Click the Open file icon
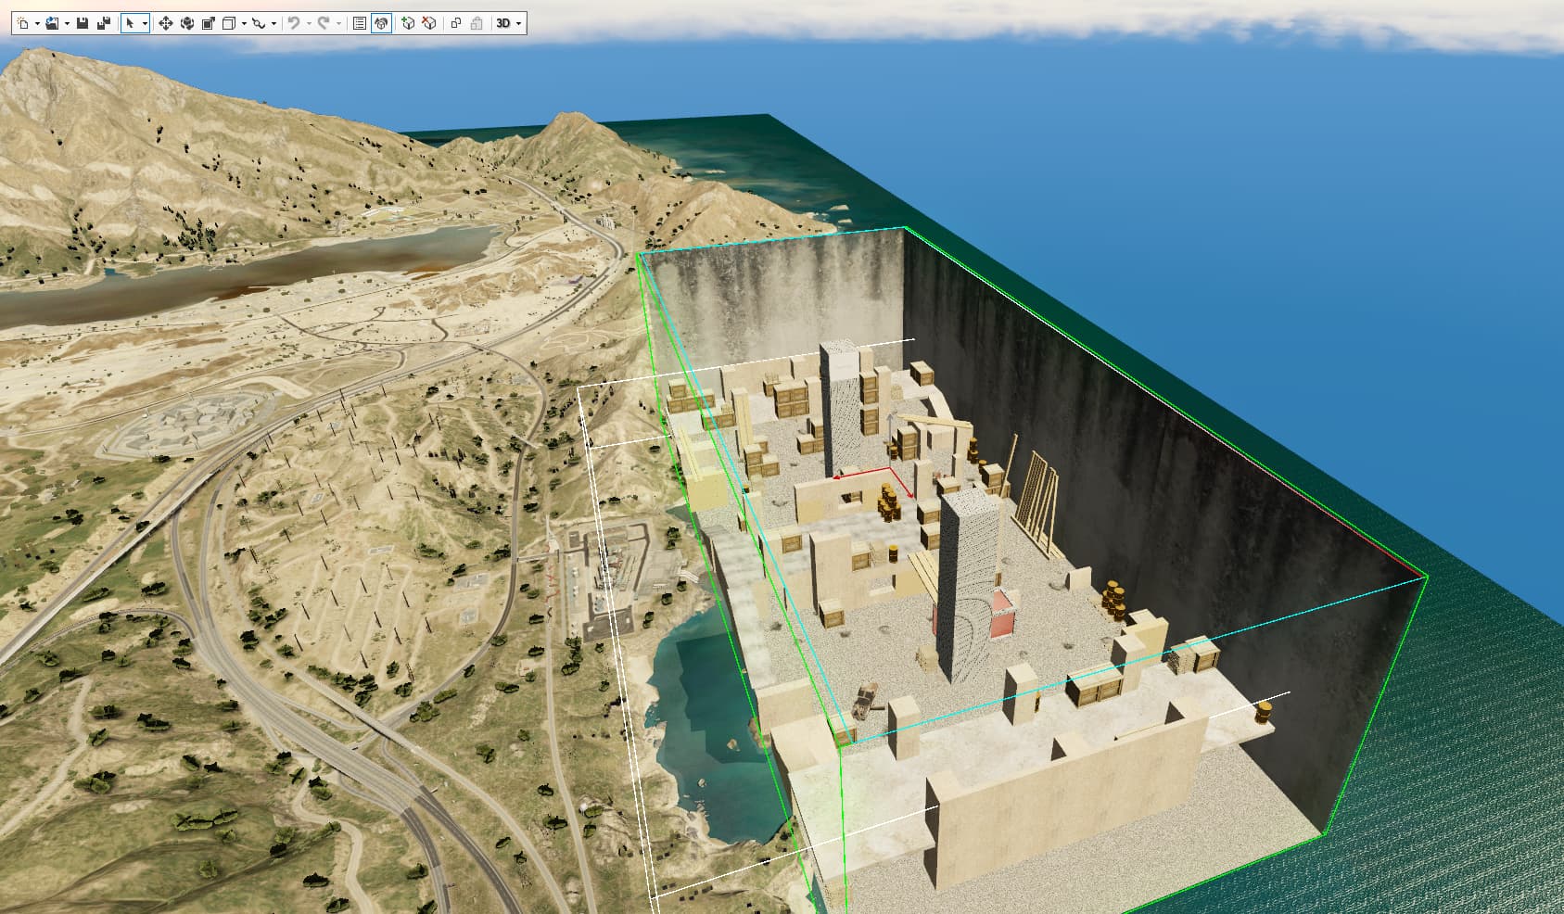Viewport: 1564px width, 914px height. point(52,23)
